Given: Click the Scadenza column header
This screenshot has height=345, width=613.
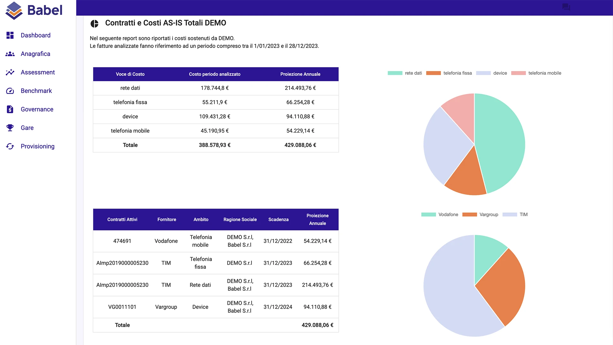Looking at the screenshot, I should click(278, 219).
